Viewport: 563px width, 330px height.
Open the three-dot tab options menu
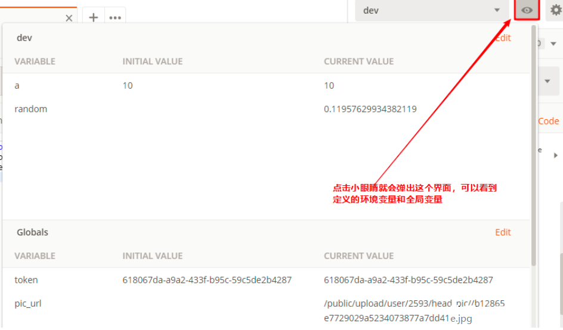115,17
